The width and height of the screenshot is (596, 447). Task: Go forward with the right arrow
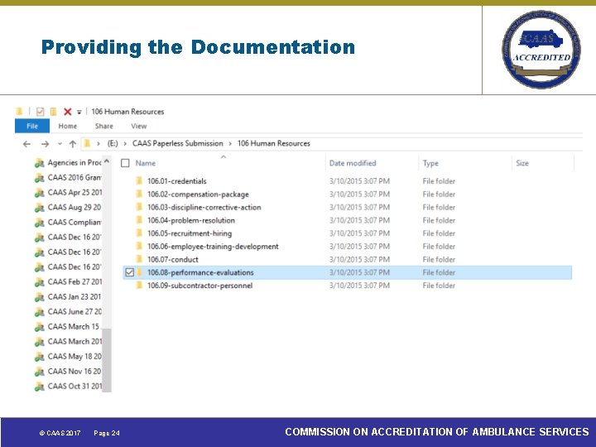[46, 144]
